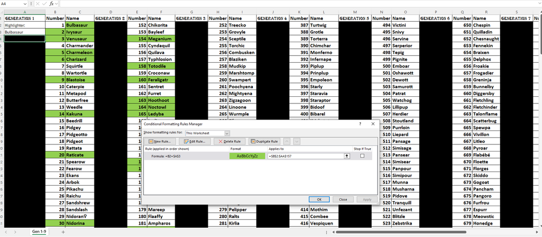The width and height of the screenshot is (542, 237).
Task: Select the Charmander cell
Action: coord(80,45)
